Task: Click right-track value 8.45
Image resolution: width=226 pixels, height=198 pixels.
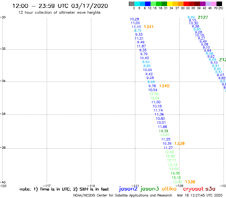Action: [217, 69]
